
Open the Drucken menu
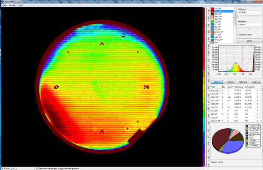coord(12,5)
